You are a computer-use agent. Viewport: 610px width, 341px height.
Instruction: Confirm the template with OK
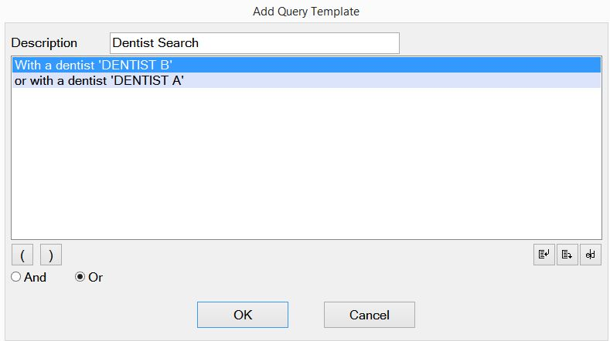click(x=243, y=315)
